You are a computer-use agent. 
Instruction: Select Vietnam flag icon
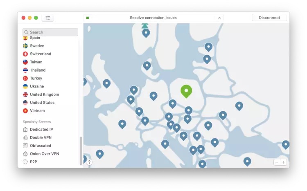tap(25, 111)
